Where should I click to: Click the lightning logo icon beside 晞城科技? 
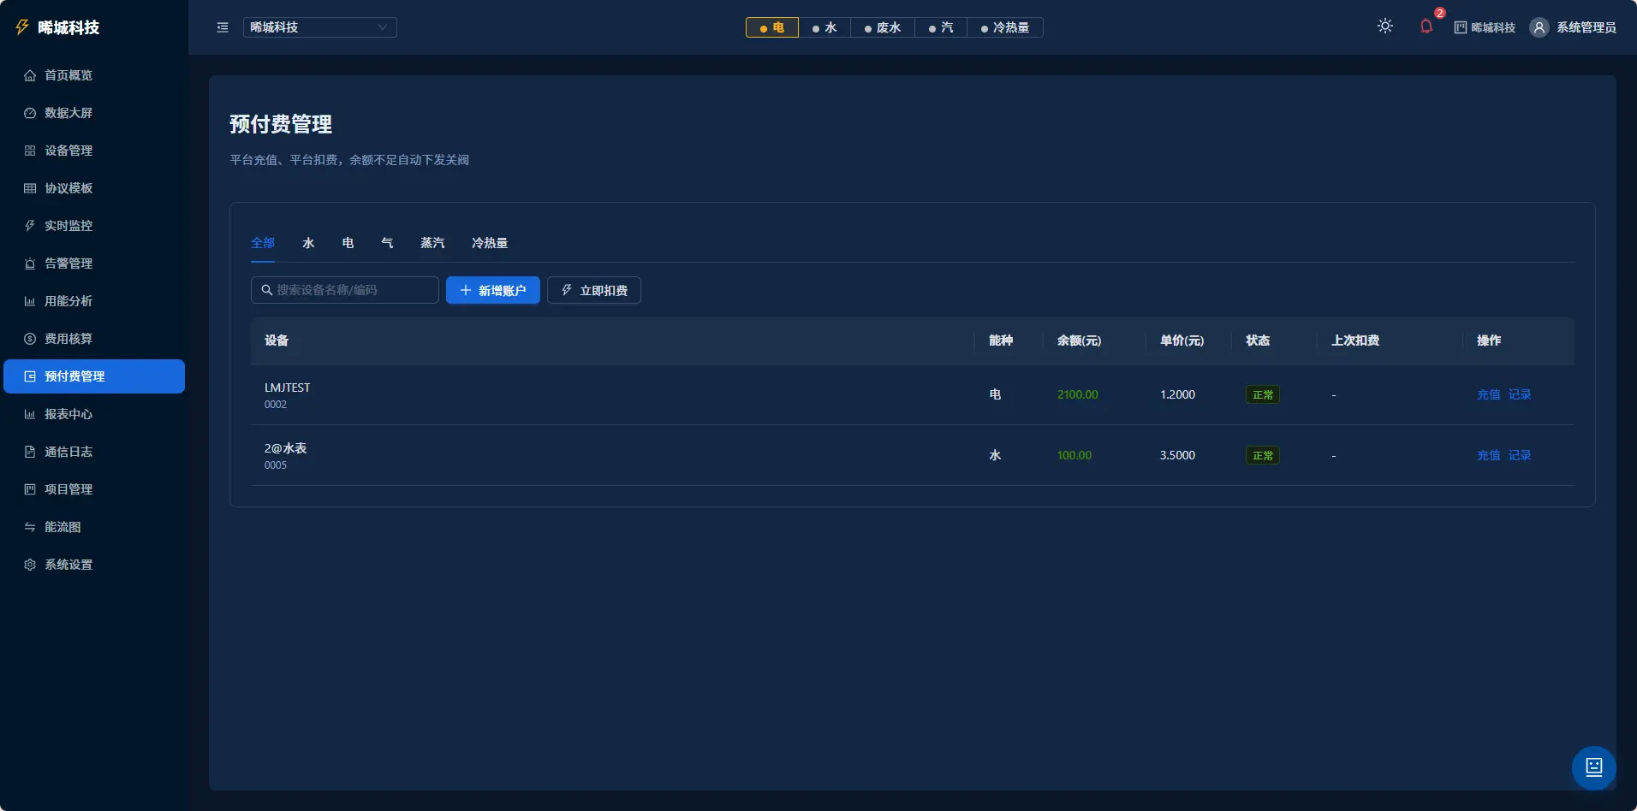pyautogui.click(x=22, y=27)
